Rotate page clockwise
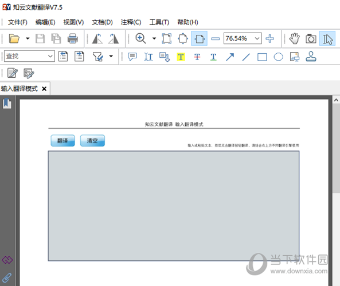The width and height of the screenshot is (340, 286). click(x=114, y=38)
